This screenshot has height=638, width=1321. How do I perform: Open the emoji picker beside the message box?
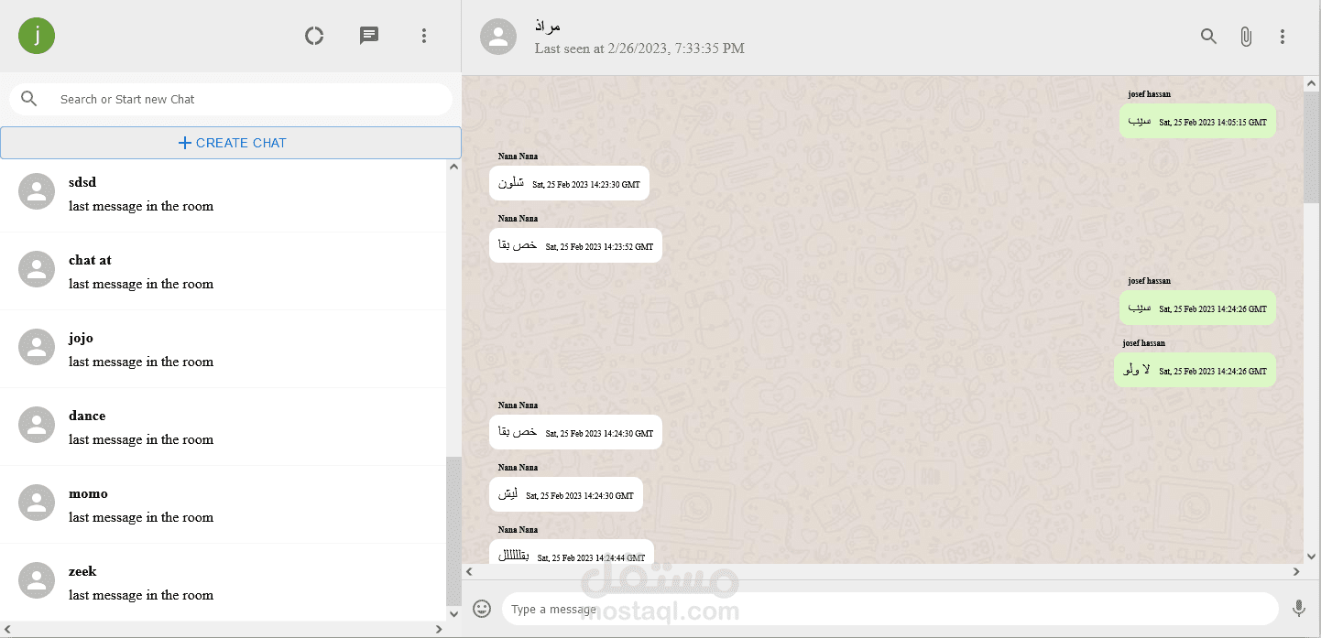pyautogui.click(x=482, y=607)
